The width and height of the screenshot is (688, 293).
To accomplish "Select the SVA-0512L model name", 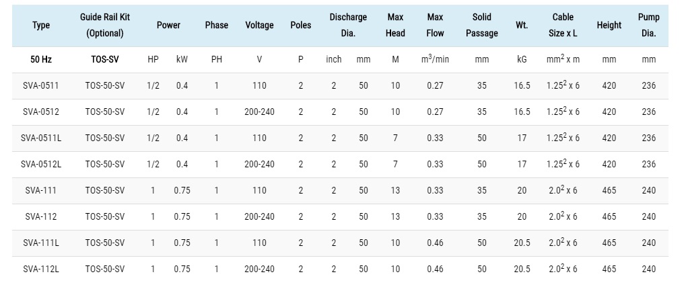I will 41,164.
